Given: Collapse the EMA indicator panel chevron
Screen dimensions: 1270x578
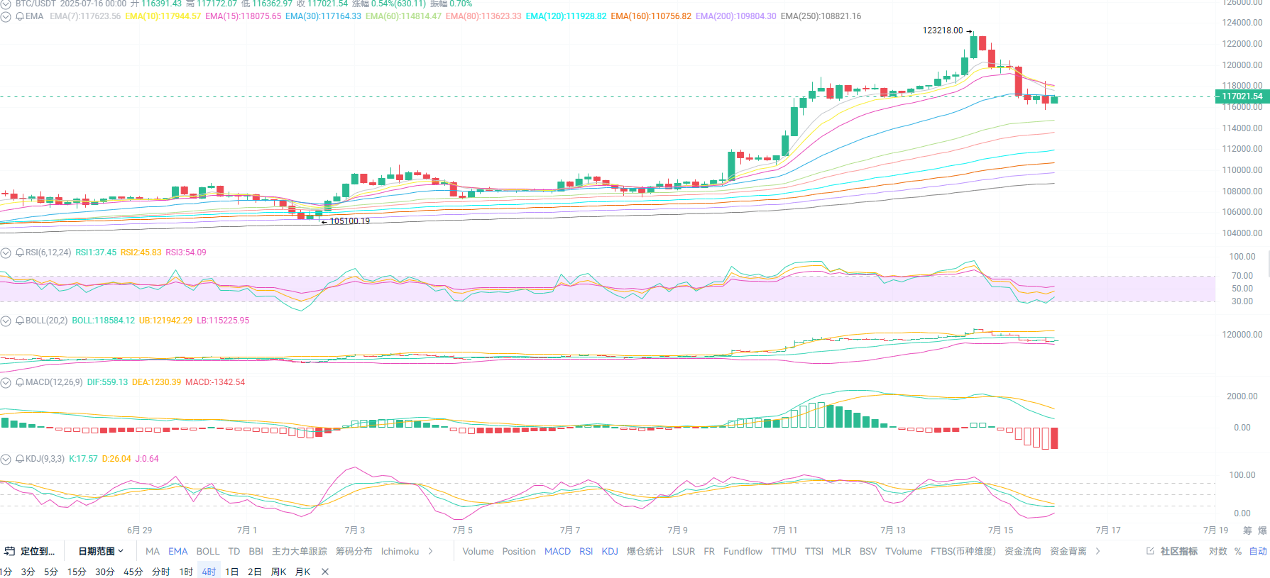Looking at the screenshot, I should click(x=6, y=16).
